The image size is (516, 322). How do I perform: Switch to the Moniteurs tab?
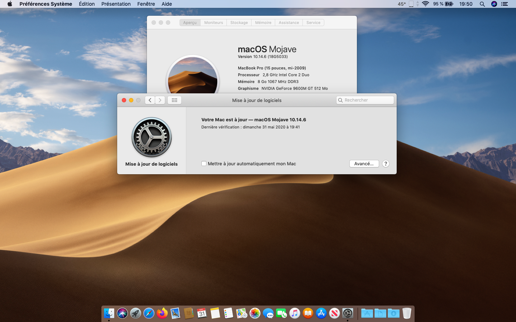tap(214, 23)
